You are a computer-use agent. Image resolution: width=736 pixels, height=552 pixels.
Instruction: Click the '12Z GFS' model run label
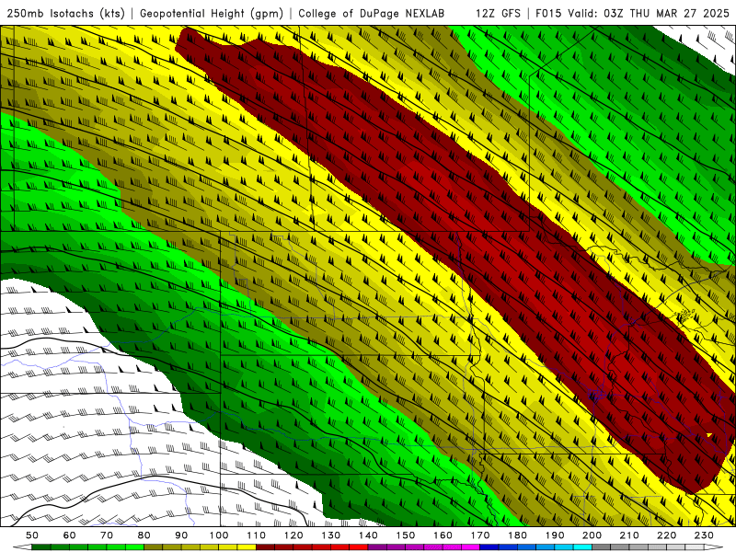tap(498, 13)
